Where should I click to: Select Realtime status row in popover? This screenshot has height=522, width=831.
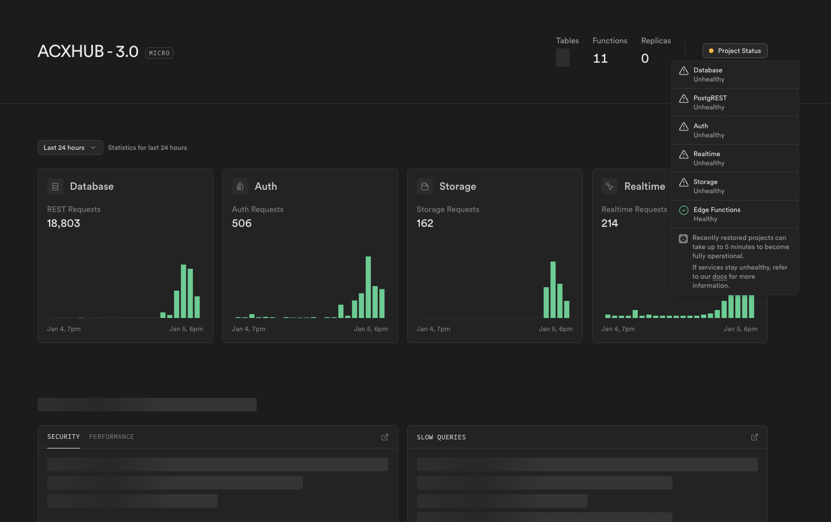pyautogui.click(x=735, y=158)
